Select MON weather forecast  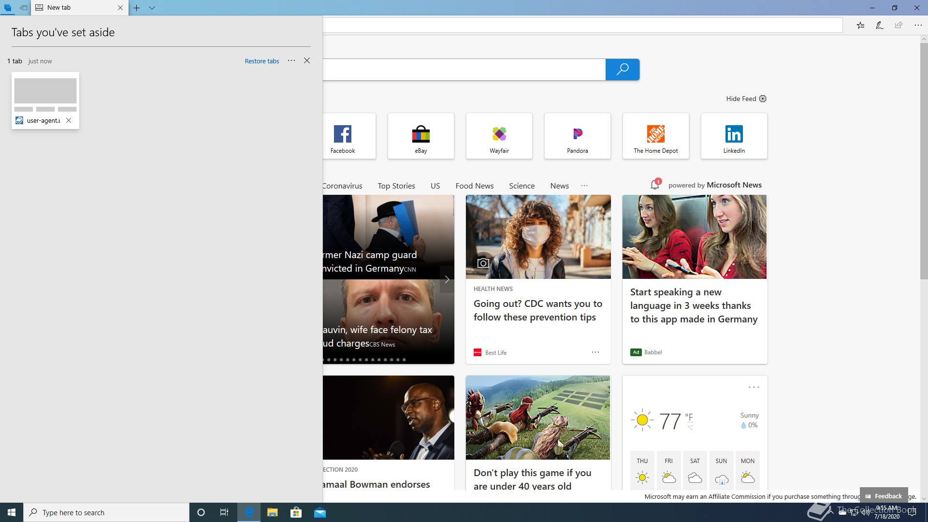click(x=748, y=469)
